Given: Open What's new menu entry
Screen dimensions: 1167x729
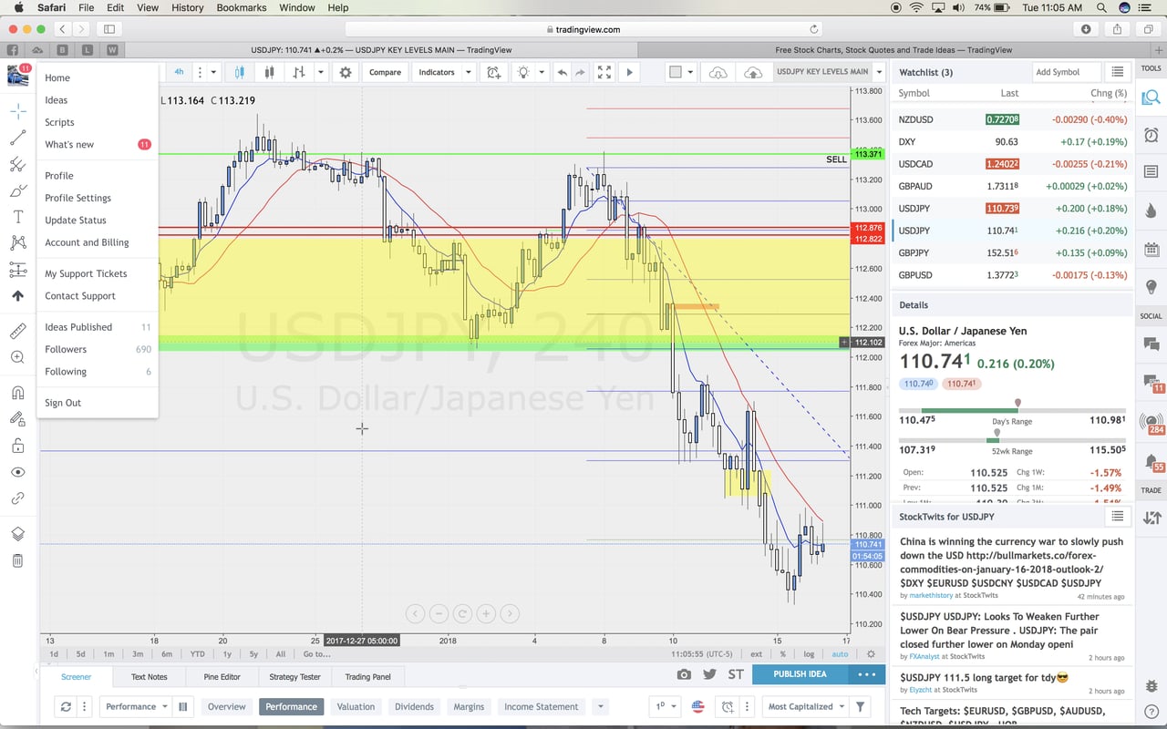Looking at the screenshot, I should coord(69,145).
